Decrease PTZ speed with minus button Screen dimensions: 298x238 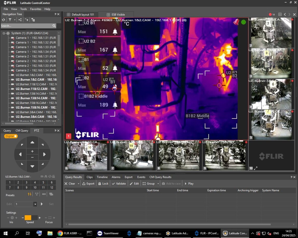[23, 218]
